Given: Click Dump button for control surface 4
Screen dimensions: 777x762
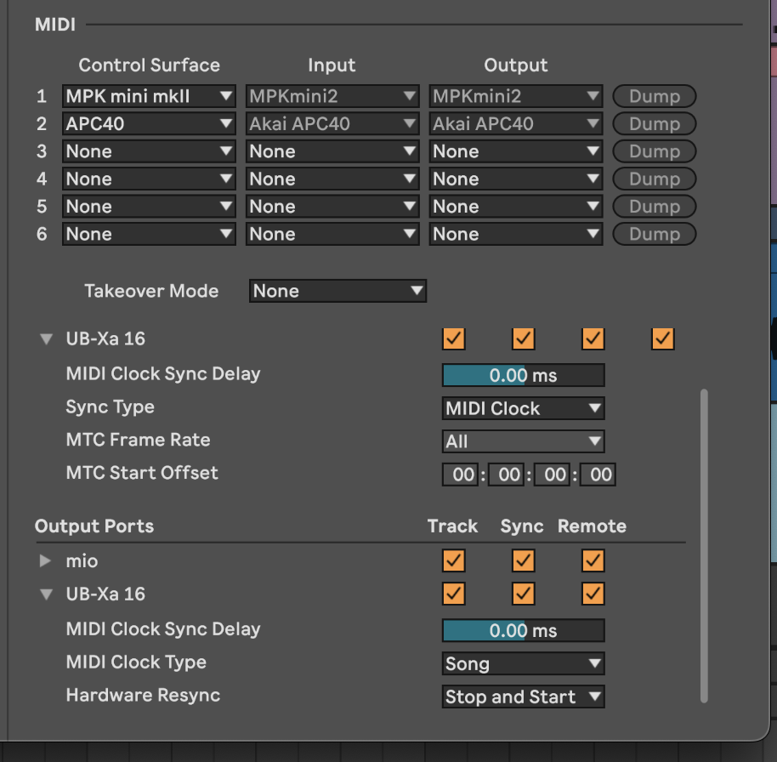Looking at the screenshot, I should (x=654, y=179).
